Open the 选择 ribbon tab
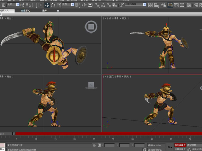 click(x=44, y=11)
